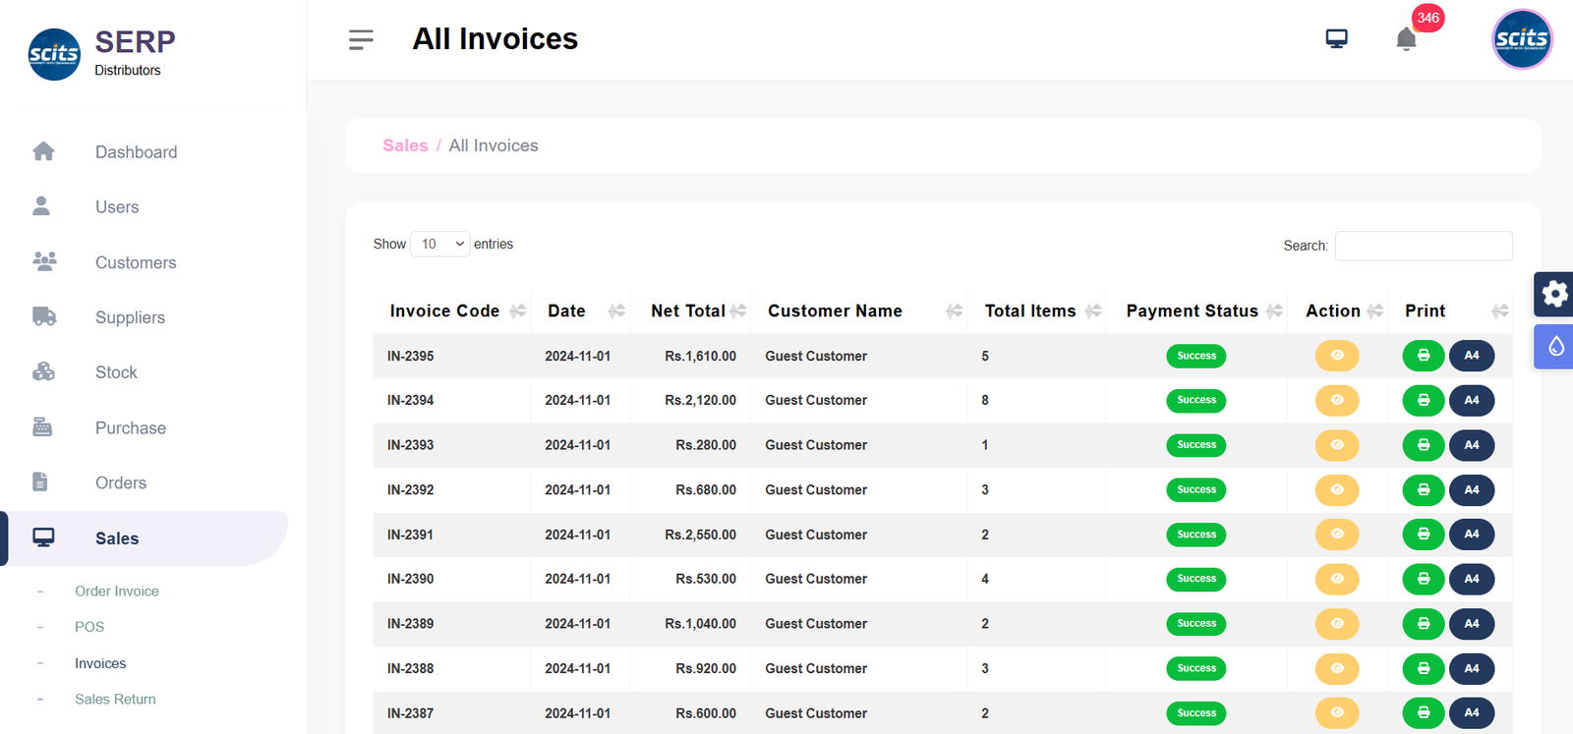Click A4 print button for IN-2393
The width and height of the screenshot is (1573, 734).
click(x=1471, y=445)
